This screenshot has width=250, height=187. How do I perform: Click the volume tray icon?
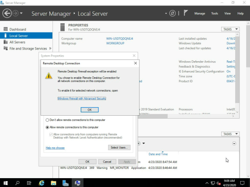(x=219, y=183)
